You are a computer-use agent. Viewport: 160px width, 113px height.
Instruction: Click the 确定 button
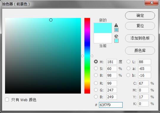(140, 15)
